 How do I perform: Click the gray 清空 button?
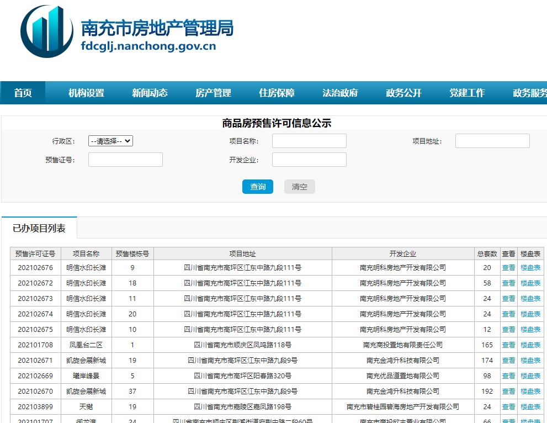point(299,187)
